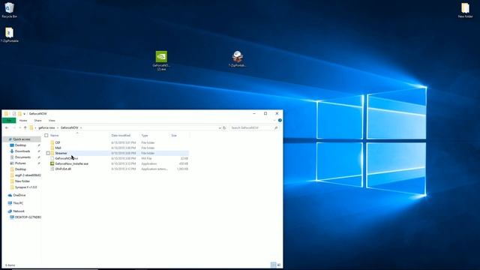480x270 pixels.
Task: Select the 7-ZipPortable installer icon mid-desktop
Action: (x=237, y=58)
